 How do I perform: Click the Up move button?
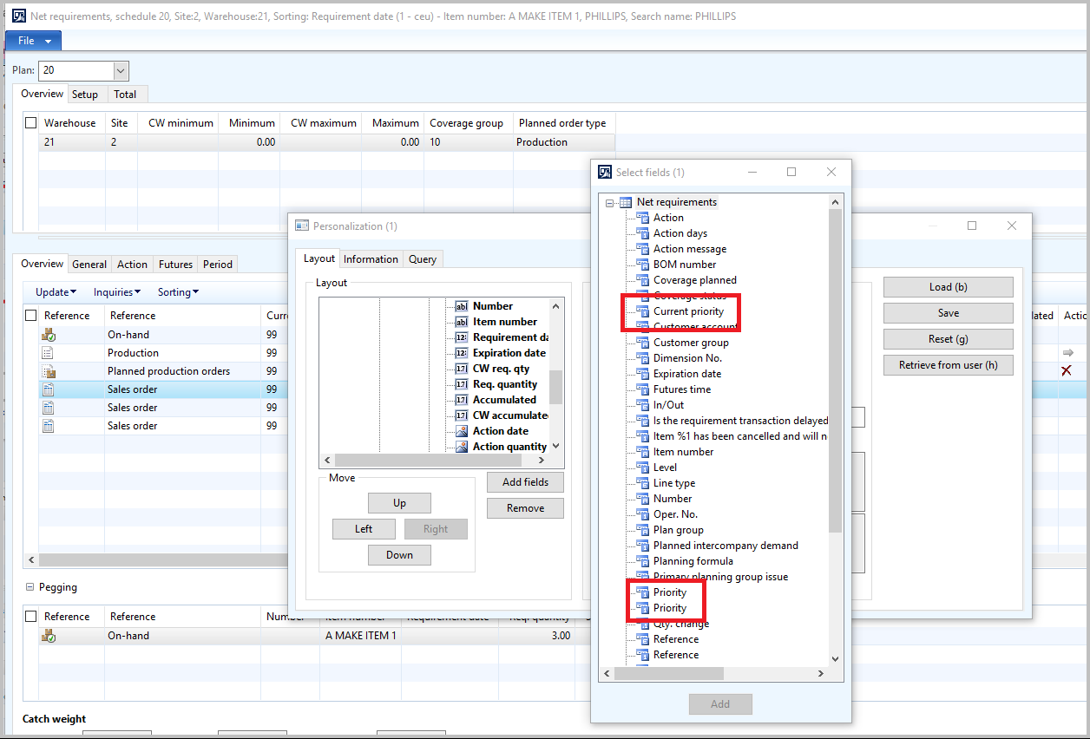(x=399, y=503)
